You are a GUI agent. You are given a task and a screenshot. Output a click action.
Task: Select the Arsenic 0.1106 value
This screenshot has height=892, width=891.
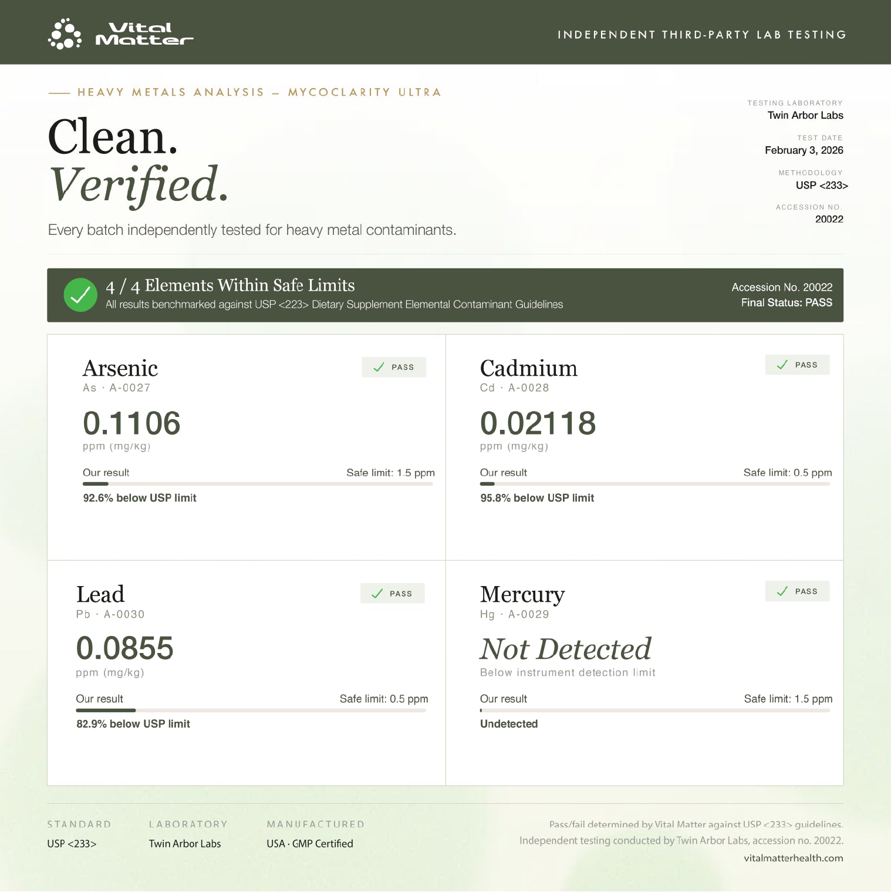(131, 423)
